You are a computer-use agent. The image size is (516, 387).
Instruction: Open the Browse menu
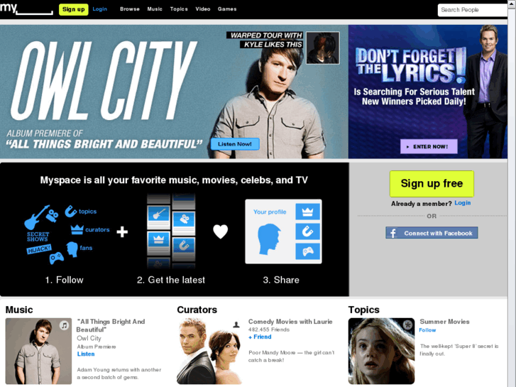point(130,9)
